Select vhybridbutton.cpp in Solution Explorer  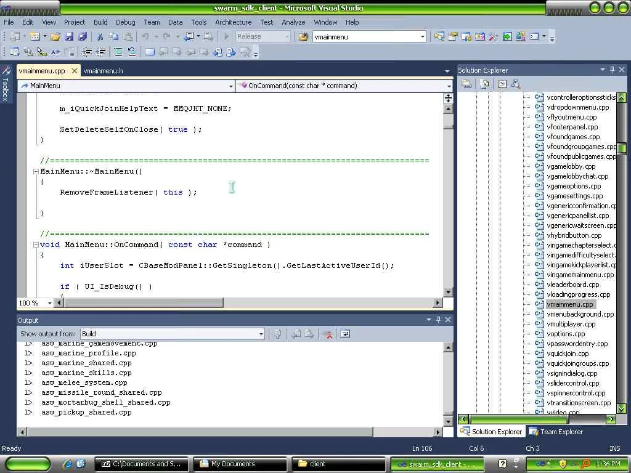coord(574,235)
